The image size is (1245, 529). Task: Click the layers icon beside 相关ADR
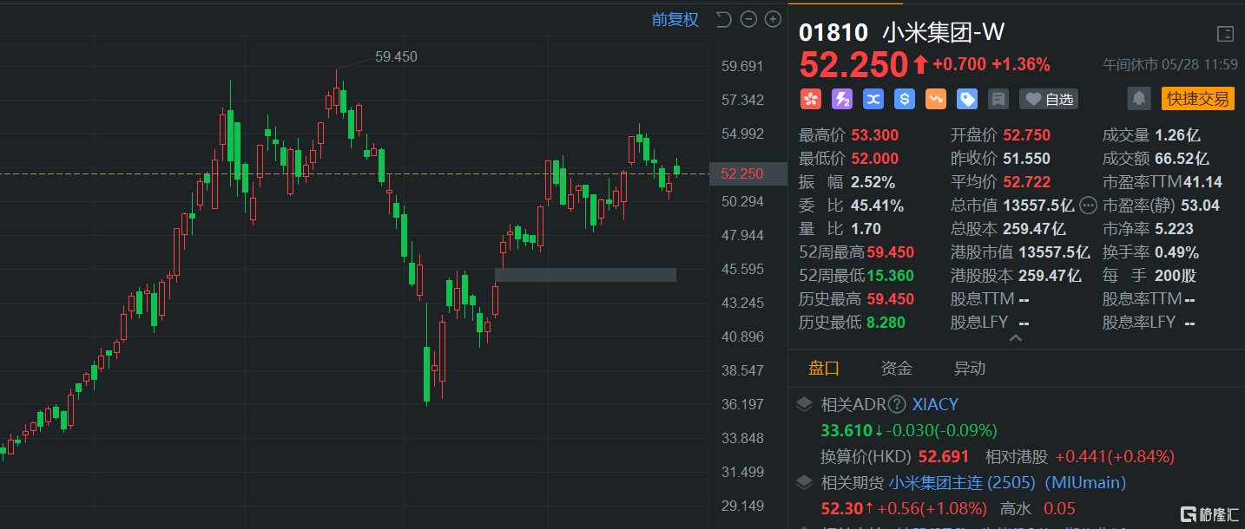click(805, 404)
